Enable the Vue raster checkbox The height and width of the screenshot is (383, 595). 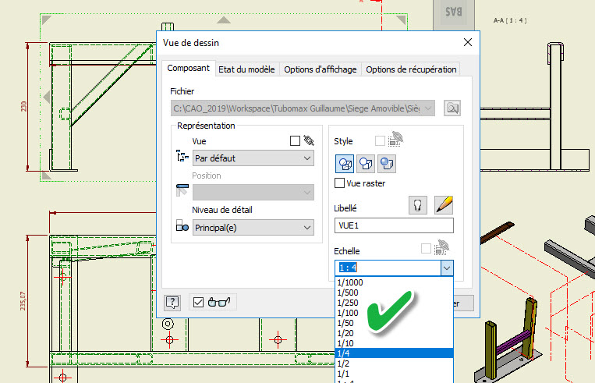tap(339, 183)
